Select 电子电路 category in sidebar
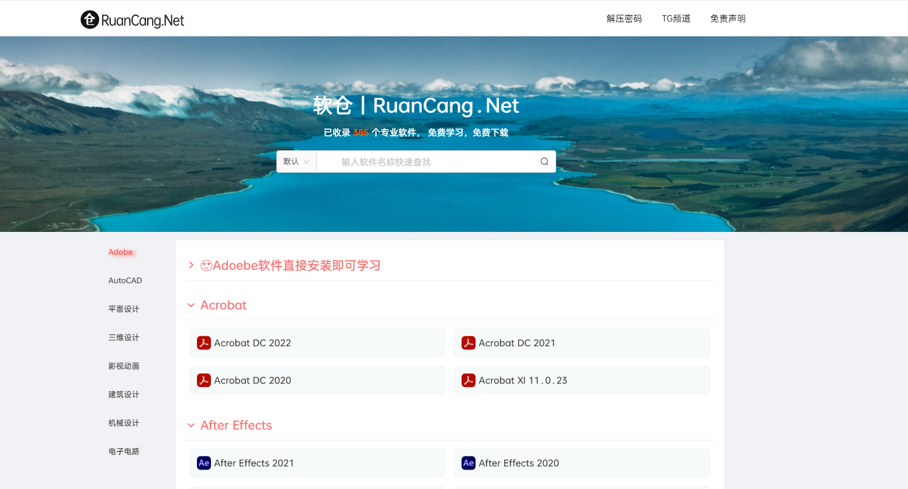The image size is (908, 489). (x=124, y=452)
